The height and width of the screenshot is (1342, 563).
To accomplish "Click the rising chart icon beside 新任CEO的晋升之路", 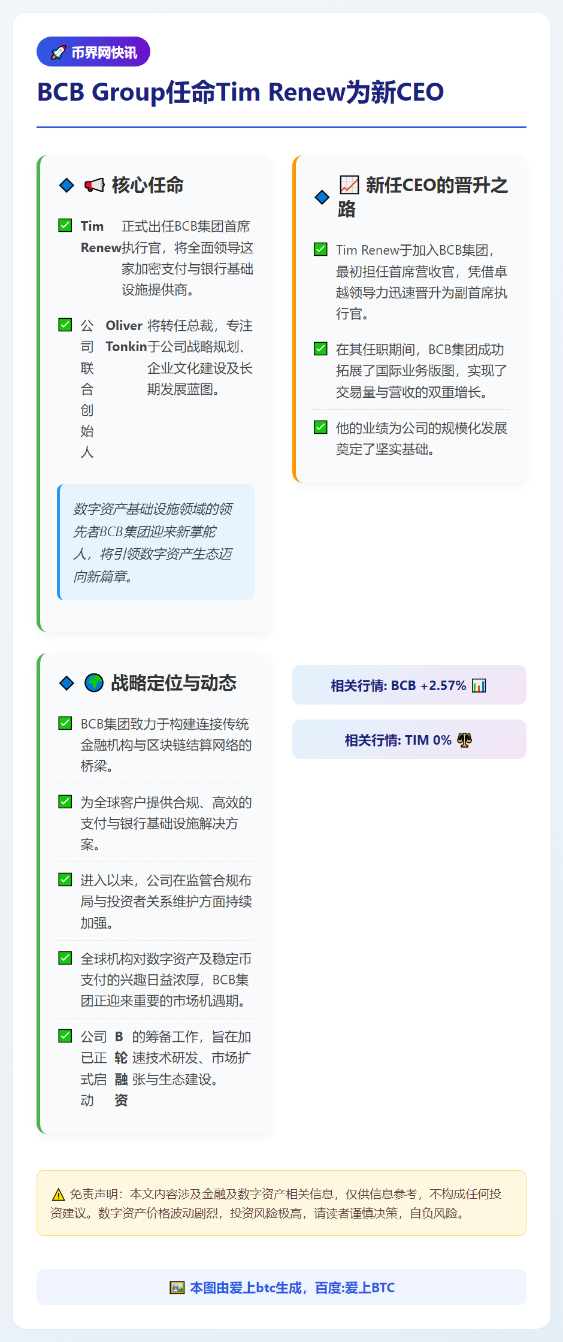I will pos(349,185).
